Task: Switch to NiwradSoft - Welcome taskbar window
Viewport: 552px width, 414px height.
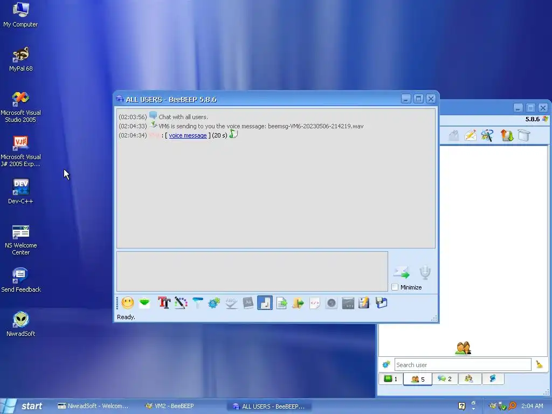Action: [x=93, y=406]
